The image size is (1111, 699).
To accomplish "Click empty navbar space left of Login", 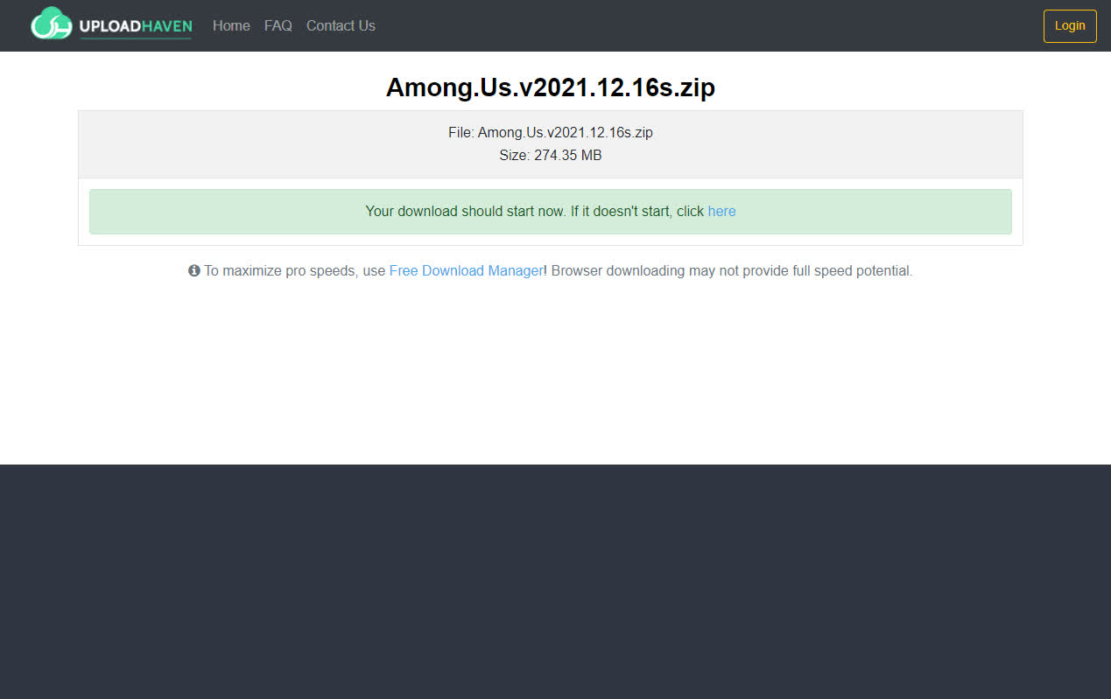I will pos(700,26).
